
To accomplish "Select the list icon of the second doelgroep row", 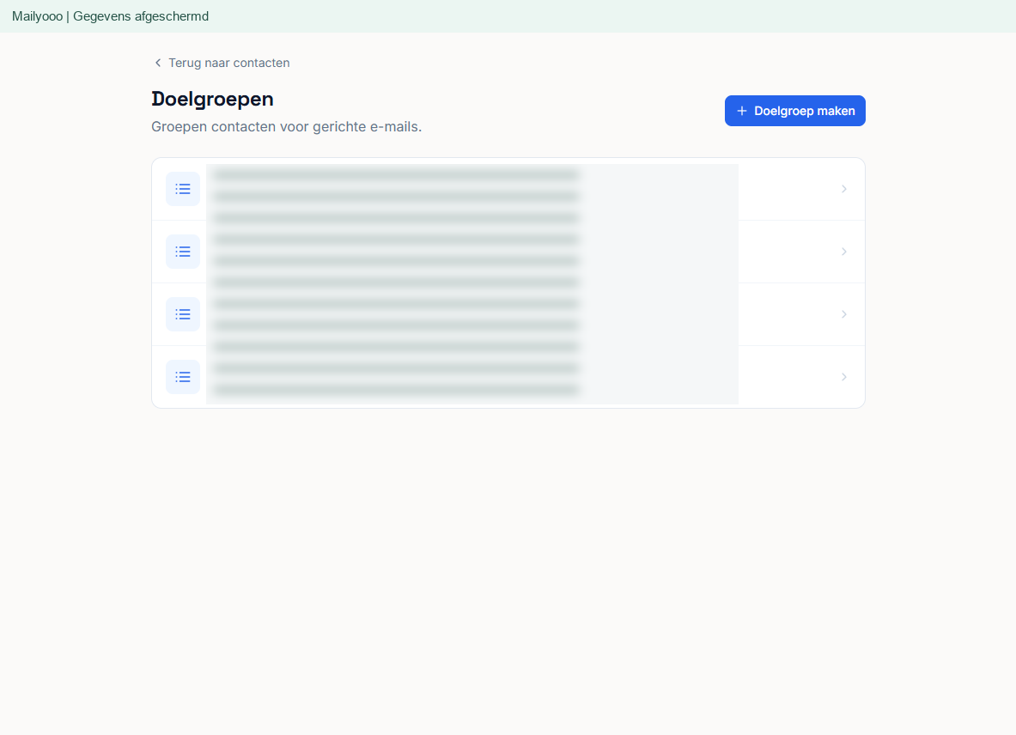I will pos(183,252).
